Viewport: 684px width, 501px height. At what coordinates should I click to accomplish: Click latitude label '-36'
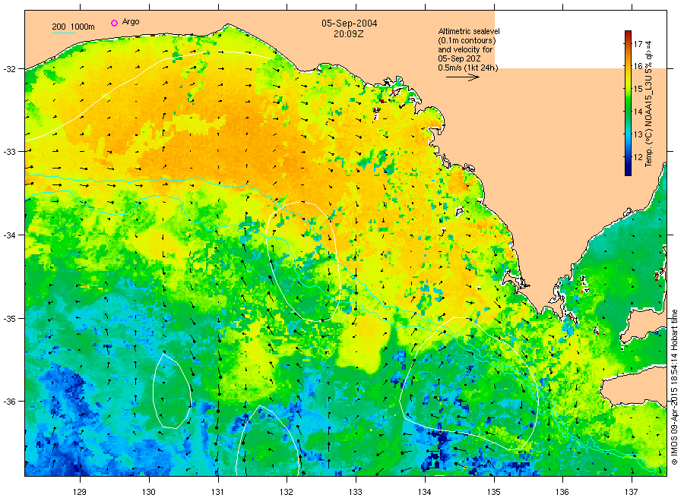[10, 402]
